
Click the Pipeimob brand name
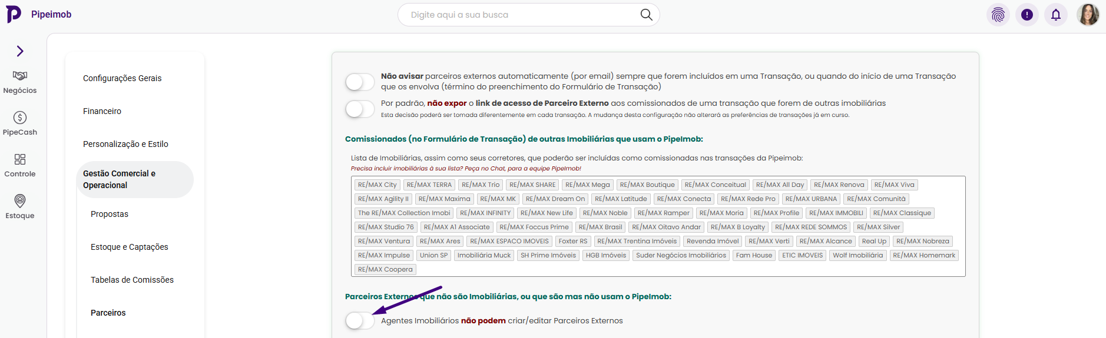[51, 14]
